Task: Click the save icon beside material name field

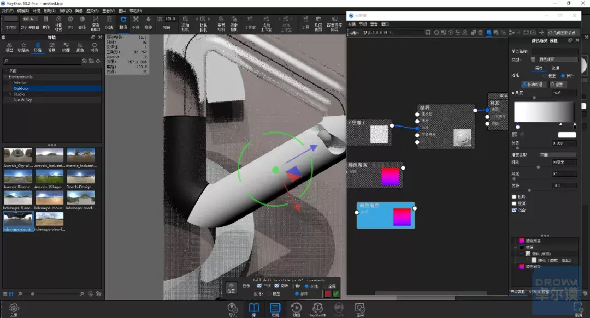Action: pyautogui.click(x=428, y=33)
